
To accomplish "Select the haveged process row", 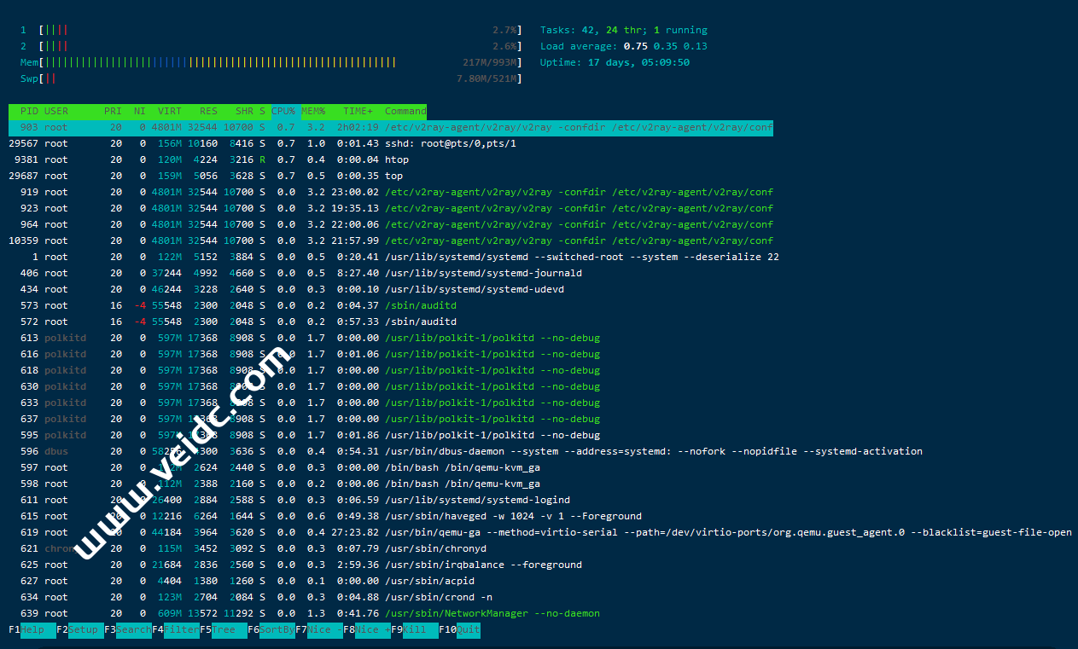I will pos(325,516).
